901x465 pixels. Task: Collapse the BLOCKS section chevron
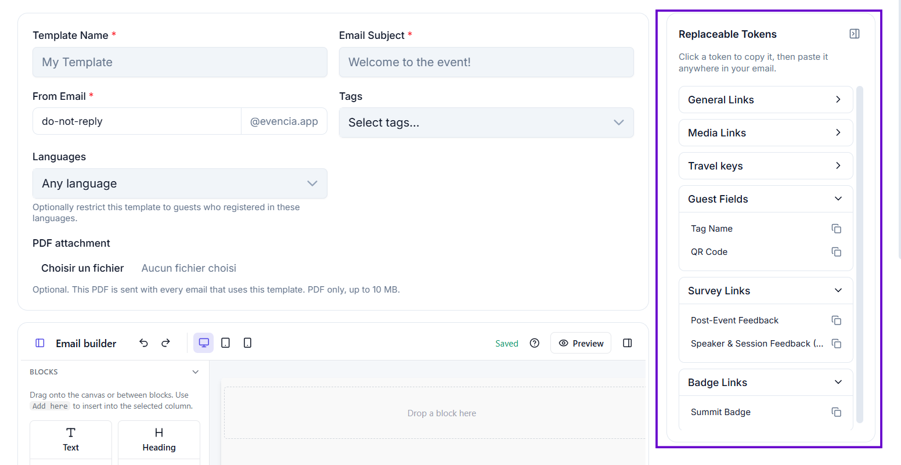tap(196, 372)
